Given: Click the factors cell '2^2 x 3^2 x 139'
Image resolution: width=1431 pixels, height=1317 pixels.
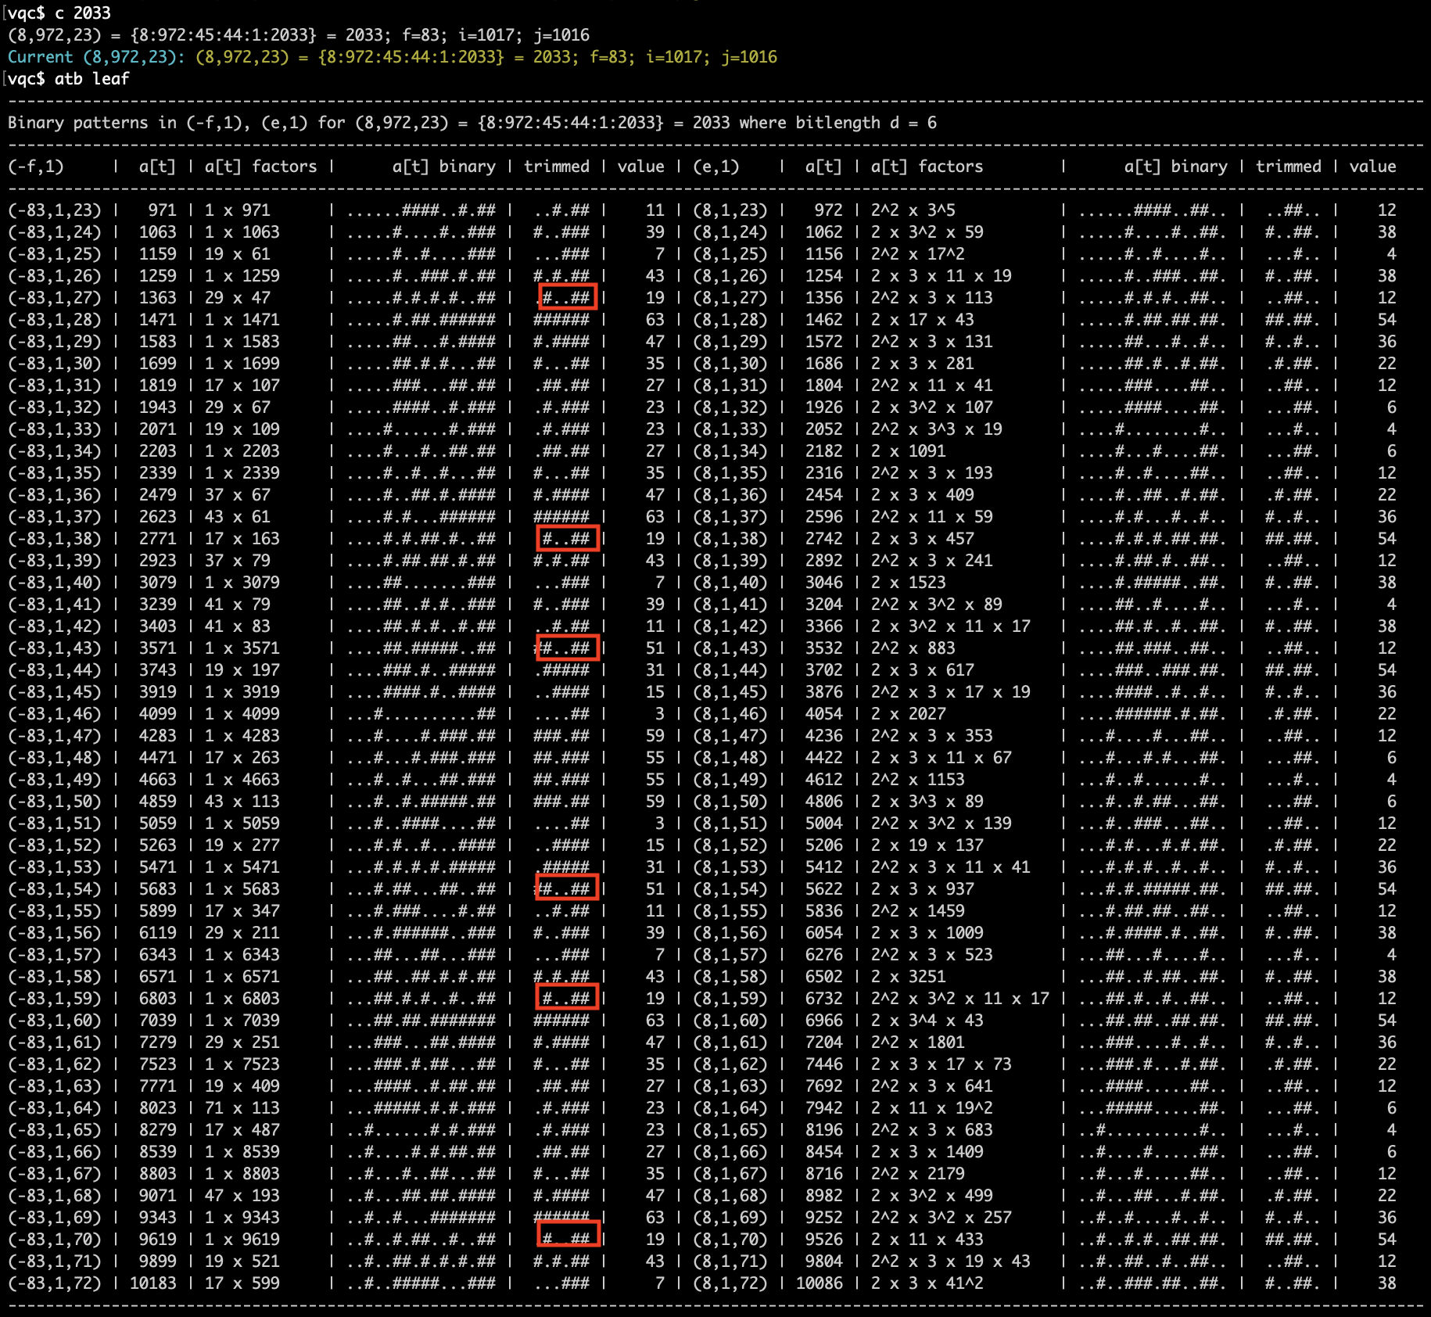Looking at the screenshot, I should [x=941, y=824].
